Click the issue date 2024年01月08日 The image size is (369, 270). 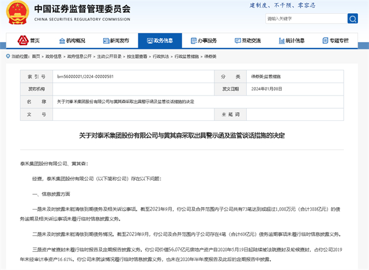[x=266, y=89]
